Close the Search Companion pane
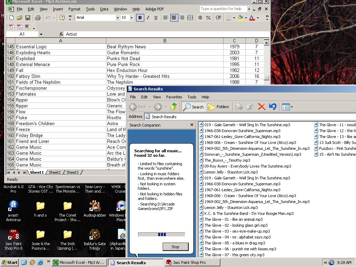Viewport: 356px width, 267px height. point(192,125)
